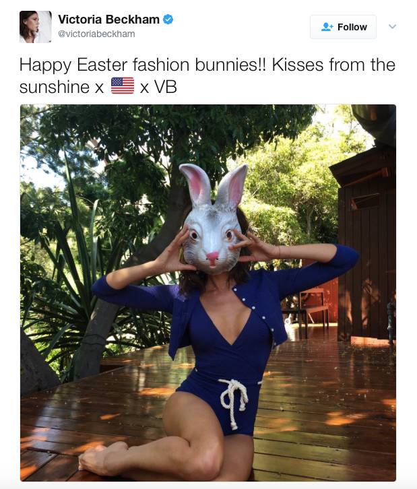Click the rabbit mask's pink nose in photo
This screenshot has width=417, height=489.
(212, 257)
